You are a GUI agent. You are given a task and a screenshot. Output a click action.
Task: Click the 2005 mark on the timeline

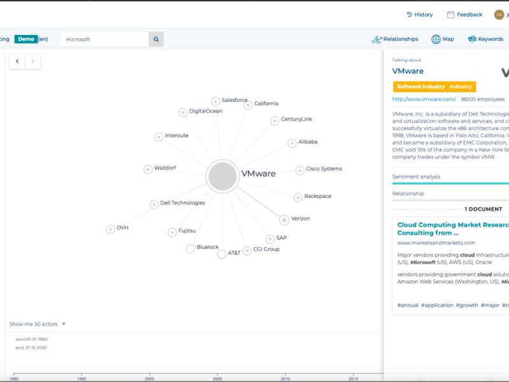218,379
